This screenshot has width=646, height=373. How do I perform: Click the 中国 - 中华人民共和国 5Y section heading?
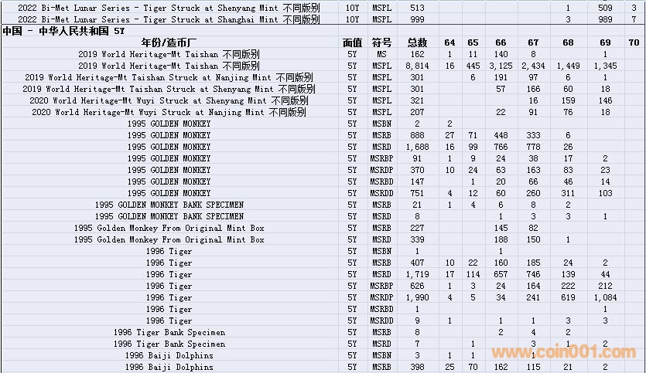[x=63, y=31]
